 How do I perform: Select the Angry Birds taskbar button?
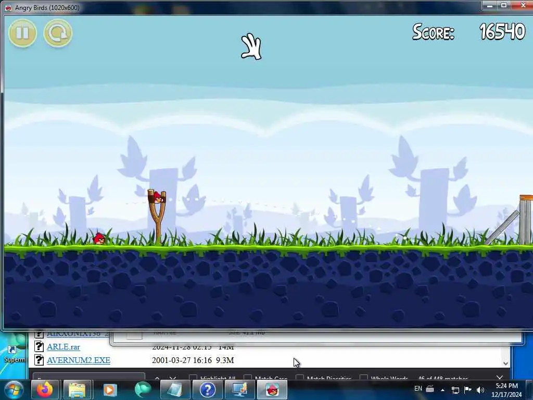tap(272, 390)
